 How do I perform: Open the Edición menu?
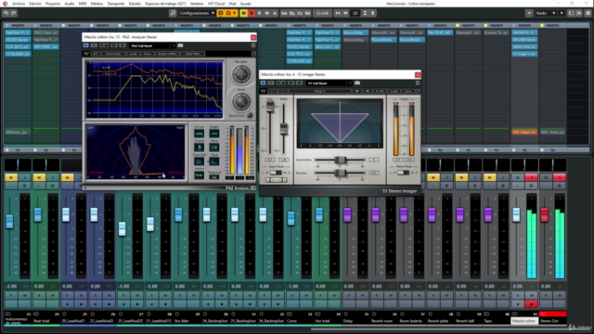click(x=35, y=4)
